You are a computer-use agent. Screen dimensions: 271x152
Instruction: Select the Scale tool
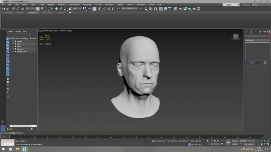pos(65,9)
